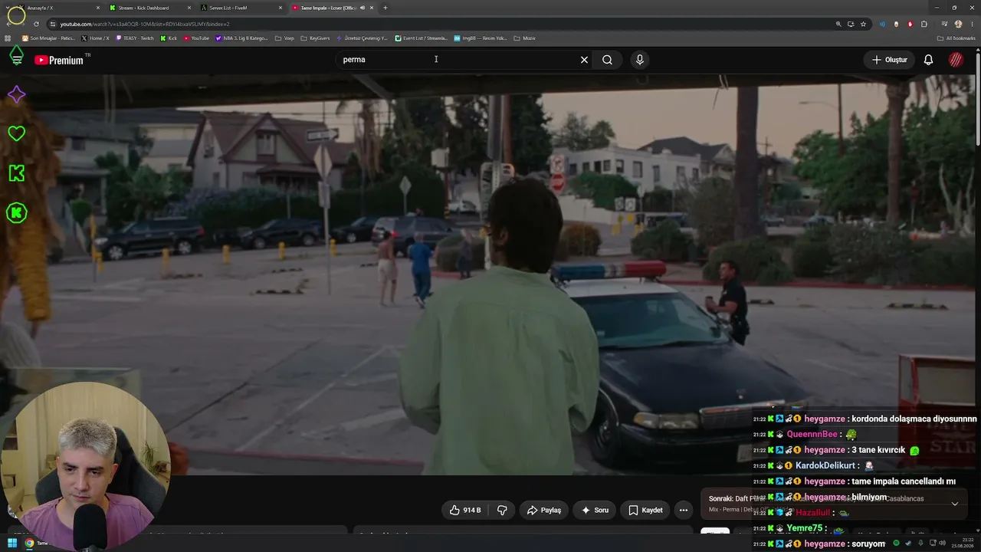Click the Soru ask button

[x=595, y=510]
